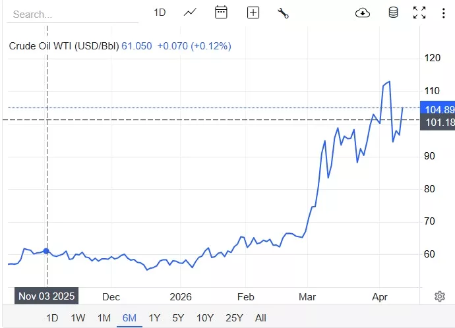Open chart settings gear icon
The width and height of the screenshot is (455, 328).
(440, 296)
